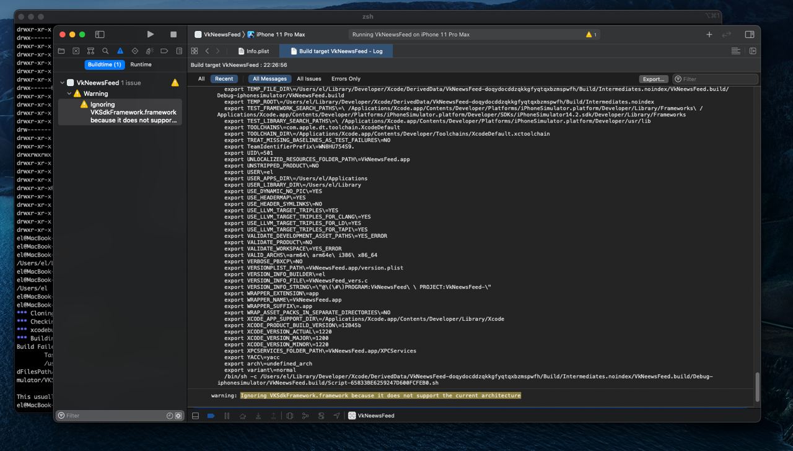
Task: Step out in debugger
Action: 274,416
